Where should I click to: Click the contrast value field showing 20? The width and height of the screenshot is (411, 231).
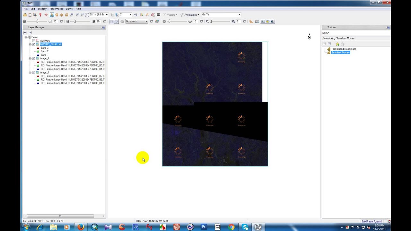(x=98, y=21)
